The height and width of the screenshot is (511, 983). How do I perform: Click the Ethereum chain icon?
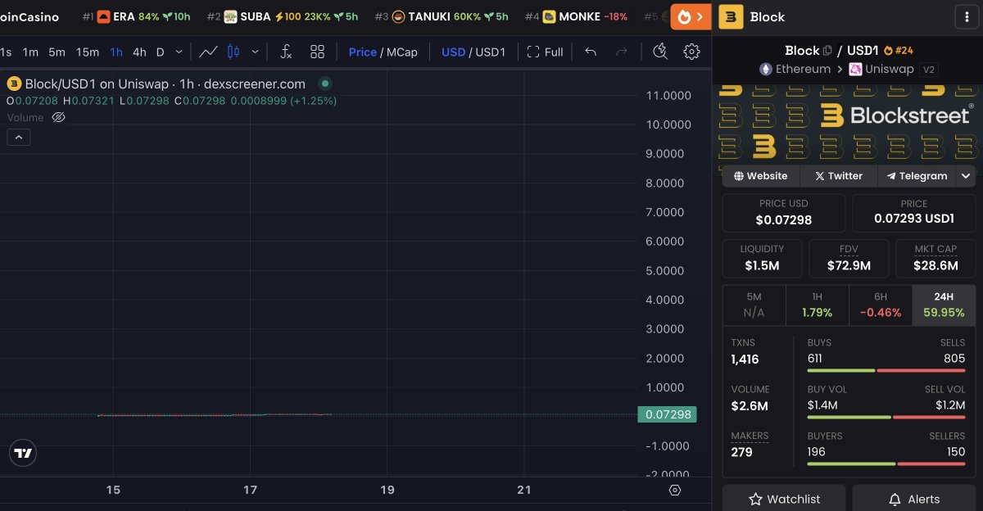(x=766, y=70)
